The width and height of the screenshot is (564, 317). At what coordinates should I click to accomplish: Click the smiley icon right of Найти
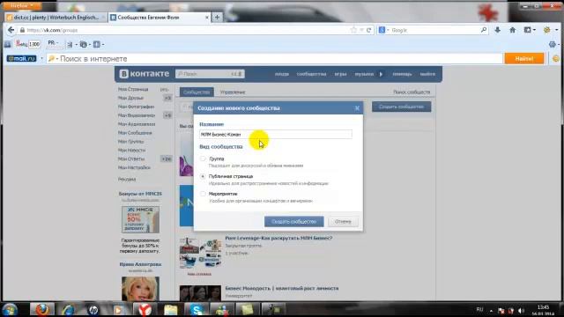(x=556, y=59)
